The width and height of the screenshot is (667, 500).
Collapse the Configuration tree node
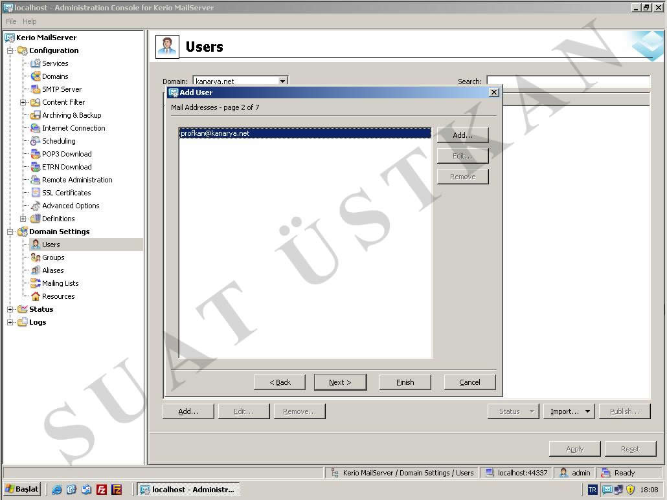[10, 50]
